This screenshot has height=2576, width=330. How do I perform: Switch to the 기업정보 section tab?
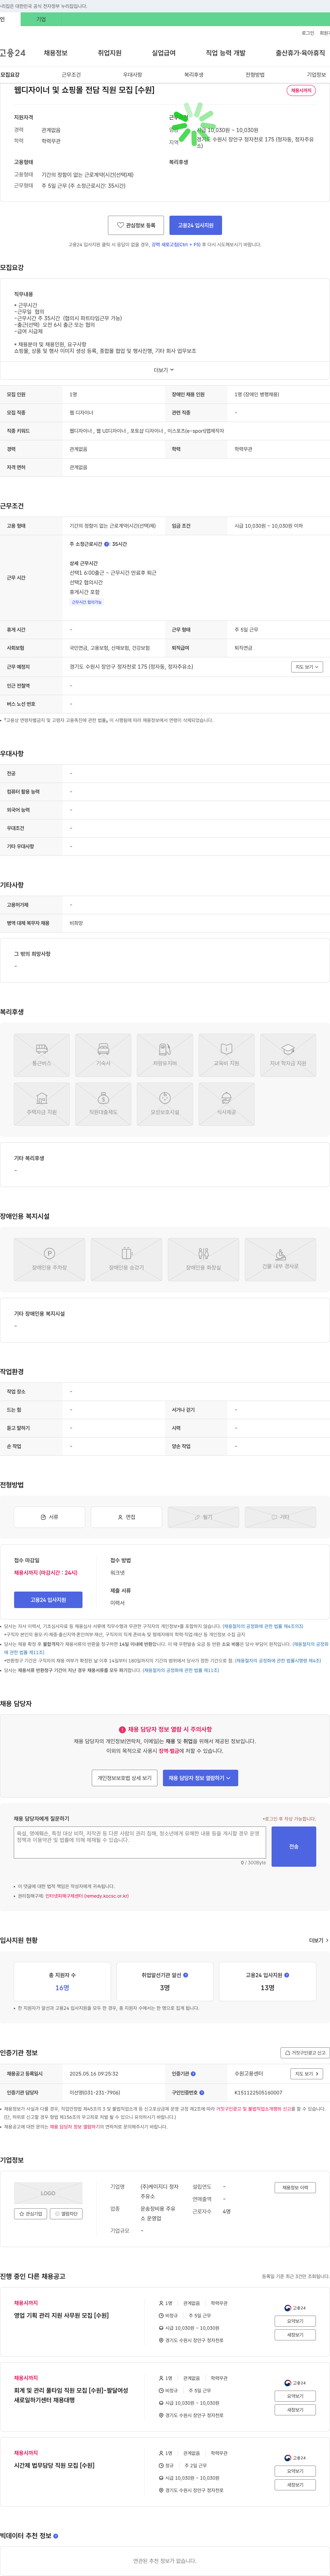316,75
